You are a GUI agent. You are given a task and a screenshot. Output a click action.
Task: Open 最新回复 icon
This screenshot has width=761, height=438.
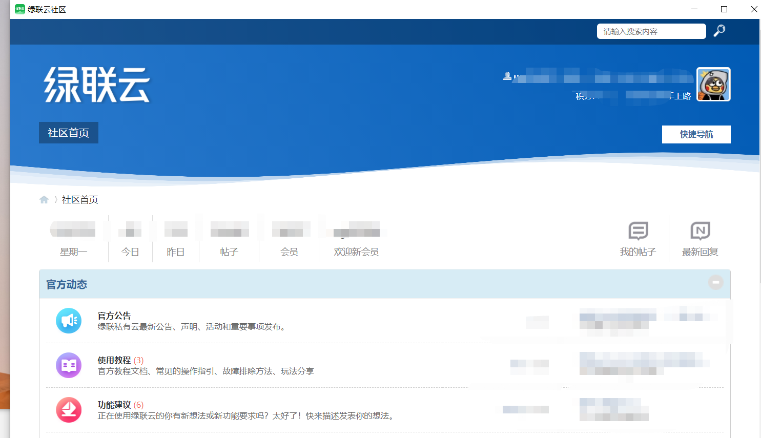pyautogui.click(x=700, y=231)
